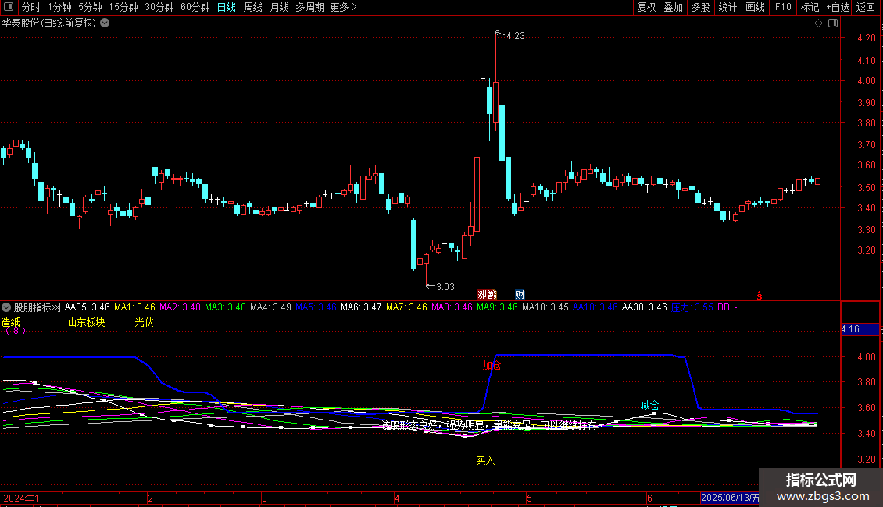The width and height of the screenshot is (883, 507).
Task: Click the 返回 back button
Action: click(x=866, y=7)
